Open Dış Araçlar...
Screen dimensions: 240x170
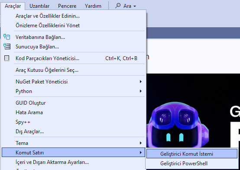(x=73, y=132)
